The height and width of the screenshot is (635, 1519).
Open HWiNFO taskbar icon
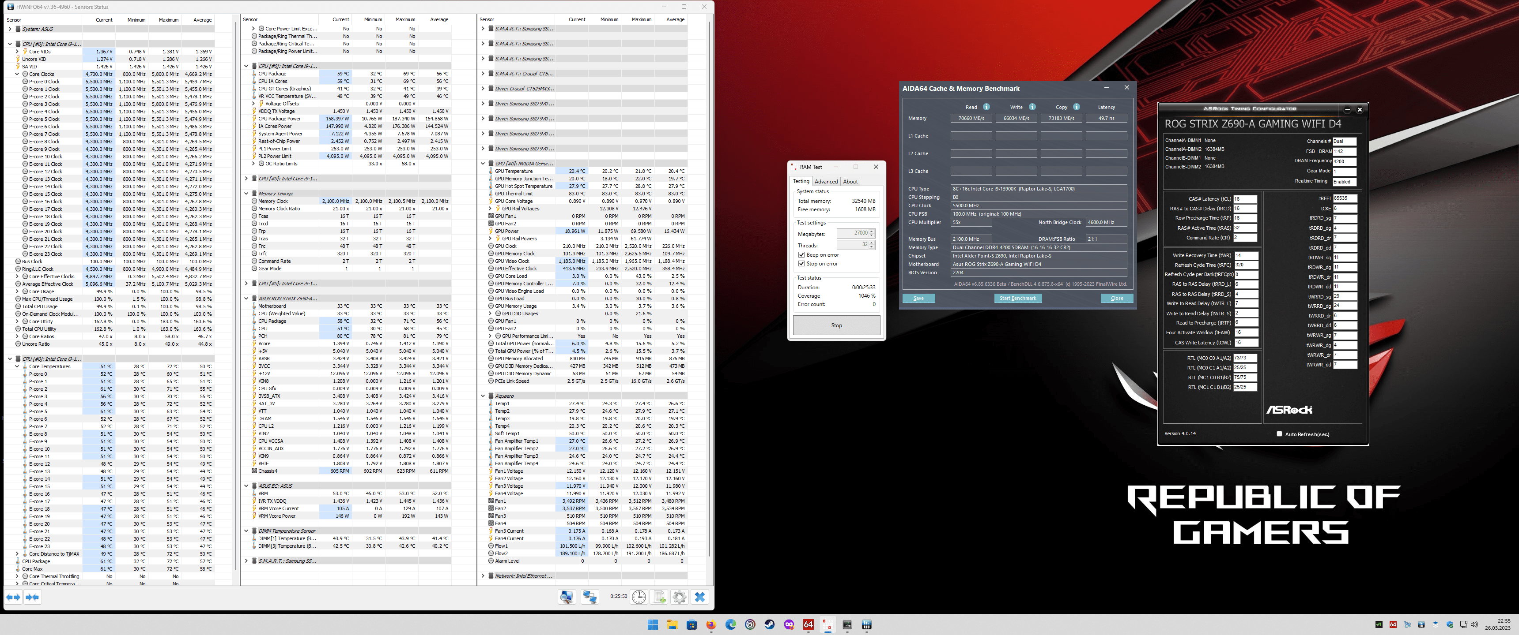[867, 624]
